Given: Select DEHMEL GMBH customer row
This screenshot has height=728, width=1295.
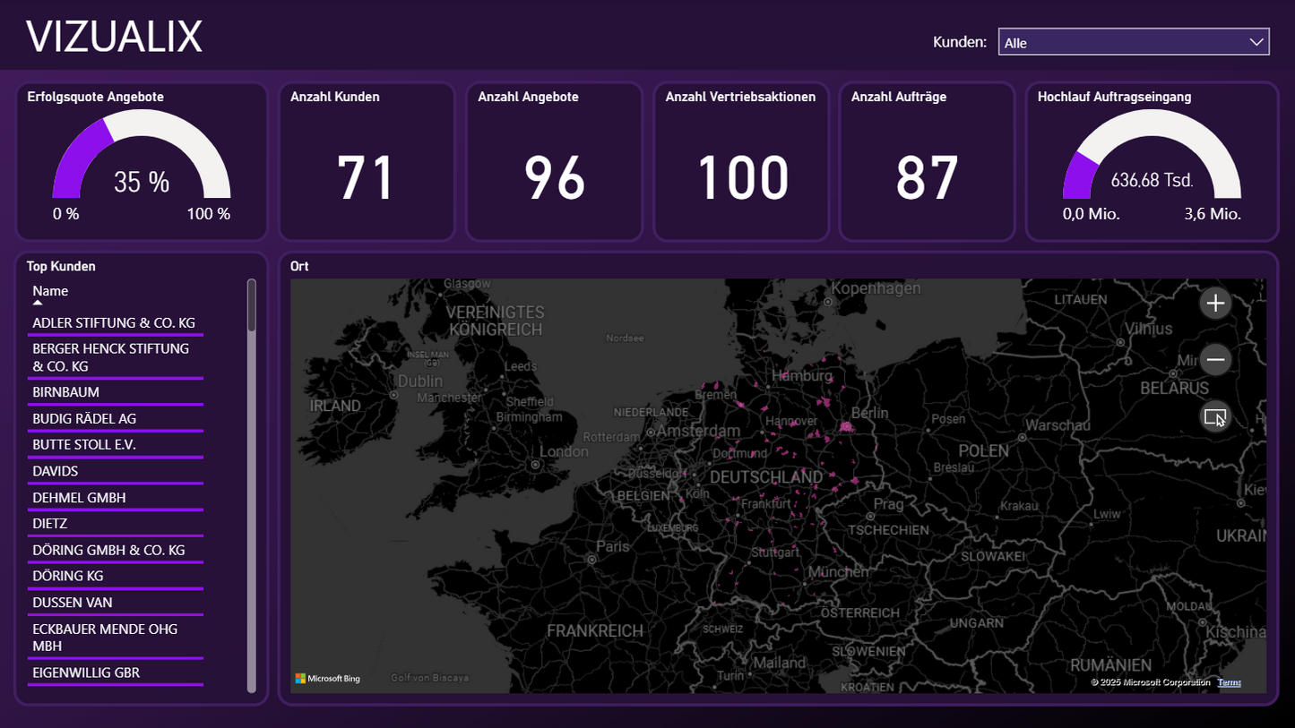Looking at the screenshot, I should (x=79, y=497).
